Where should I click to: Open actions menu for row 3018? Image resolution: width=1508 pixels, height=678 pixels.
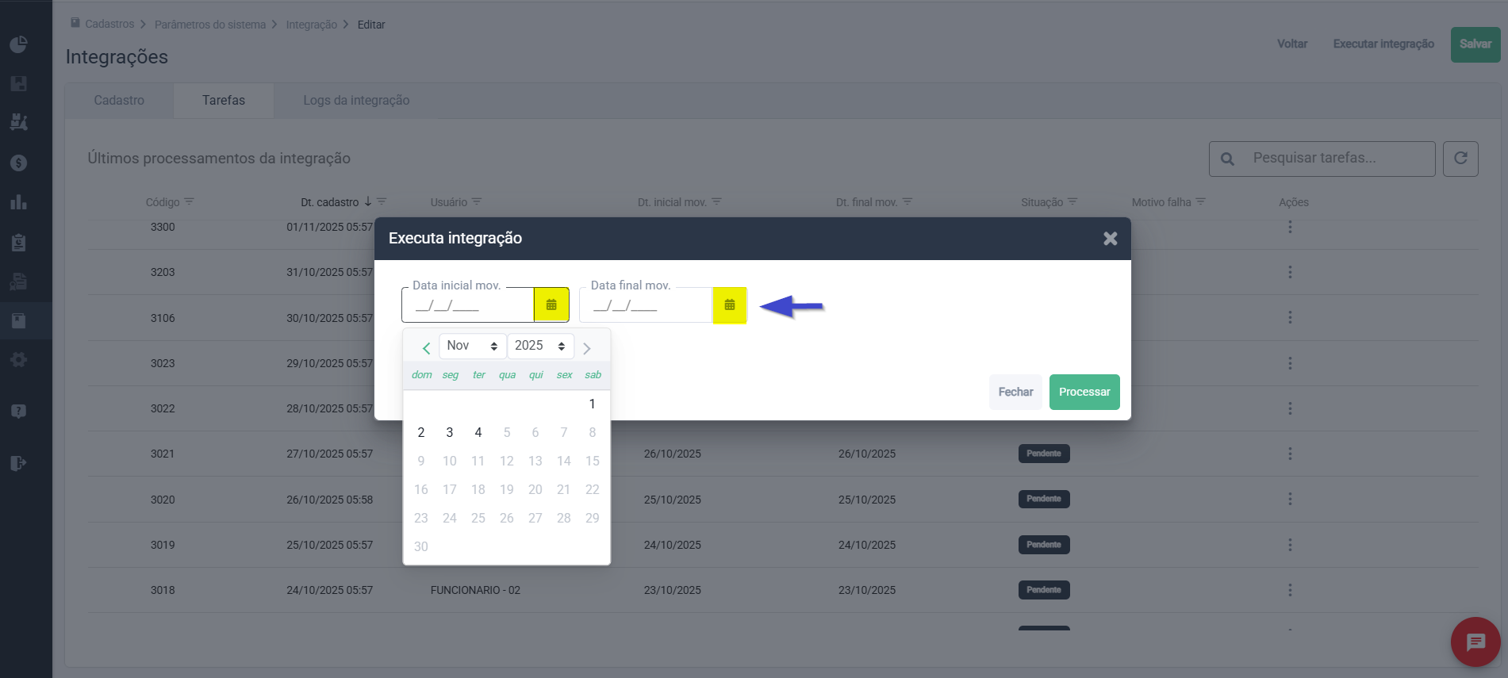[1290, 590]
